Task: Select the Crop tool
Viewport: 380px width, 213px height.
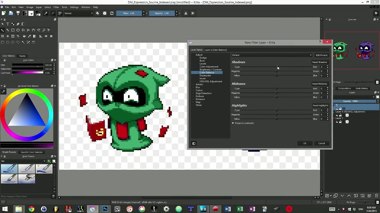Action: 3,36
